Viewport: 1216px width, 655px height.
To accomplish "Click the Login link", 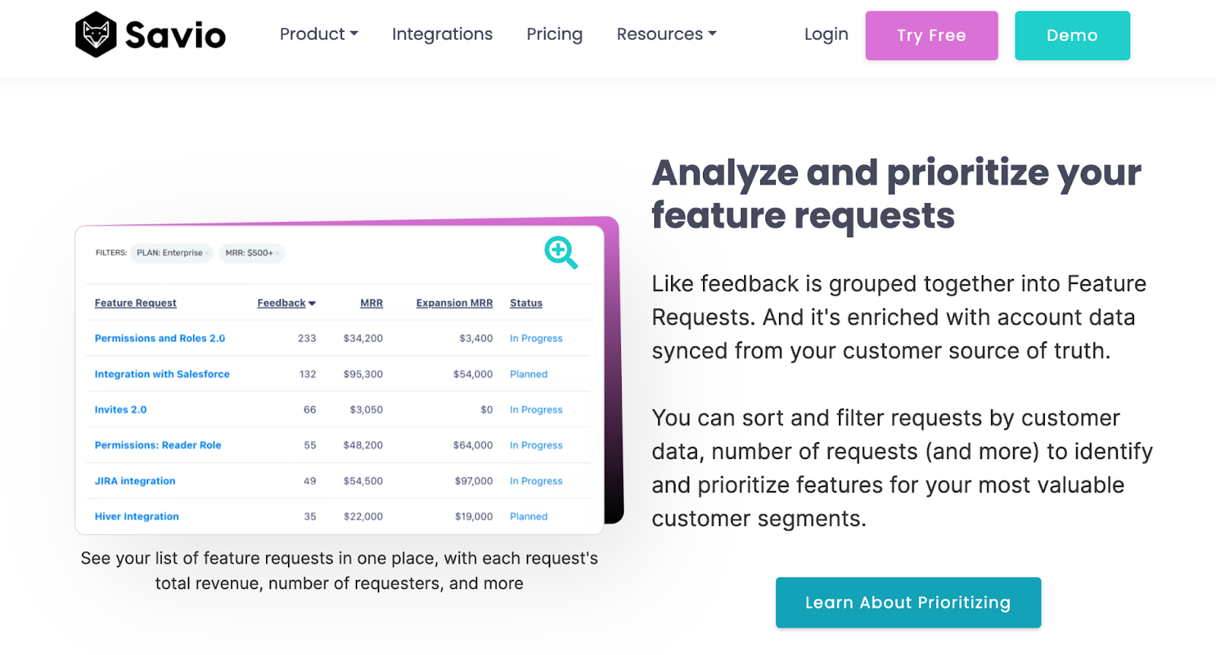I will (825, 34).
